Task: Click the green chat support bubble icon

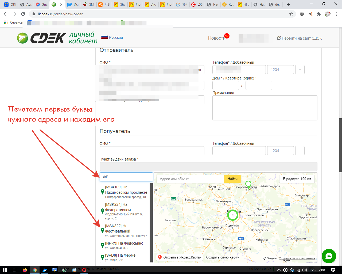Action: click(329, 256)
